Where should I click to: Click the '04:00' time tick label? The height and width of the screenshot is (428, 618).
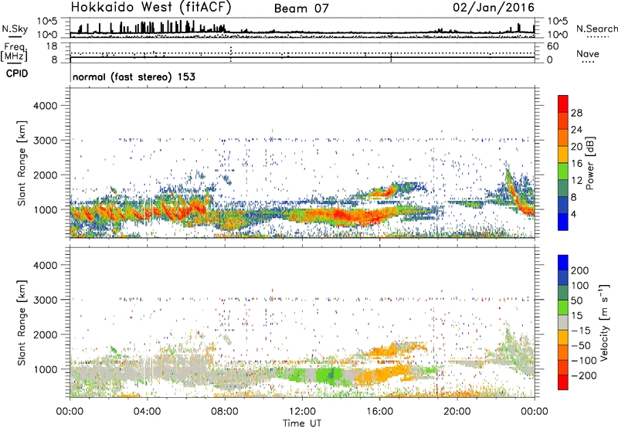[147, 412]
